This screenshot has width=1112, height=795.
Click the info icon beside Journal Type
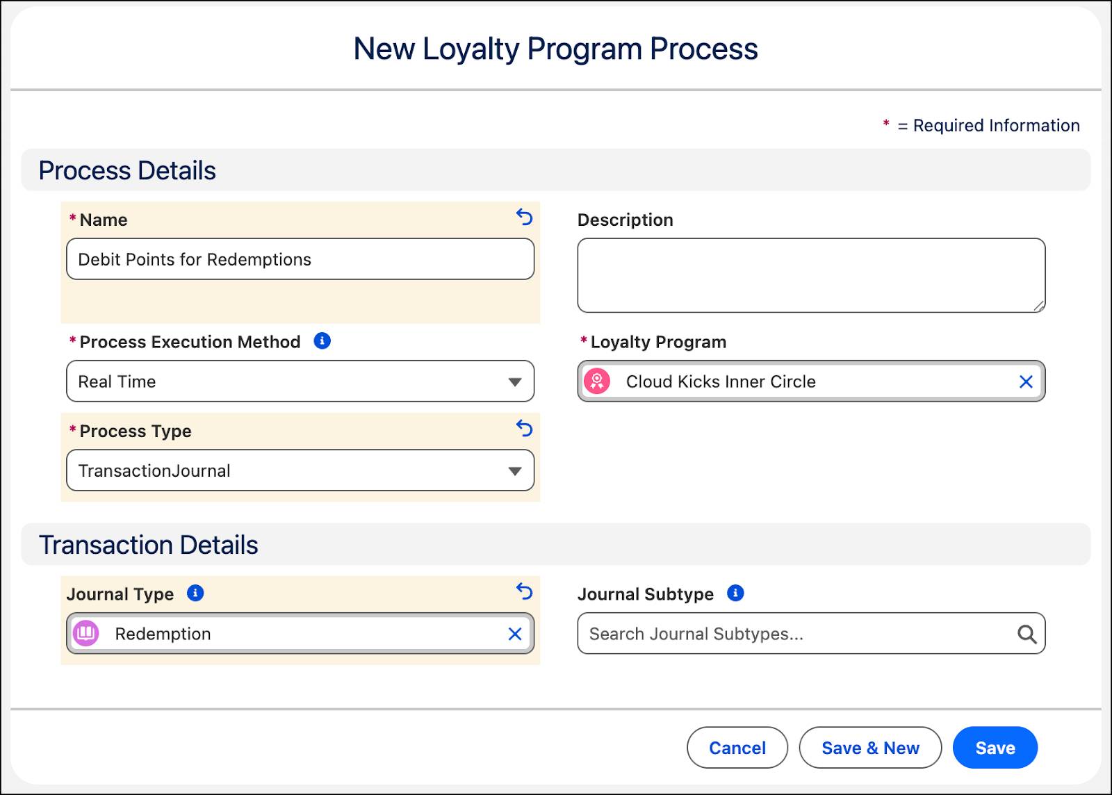197,593
